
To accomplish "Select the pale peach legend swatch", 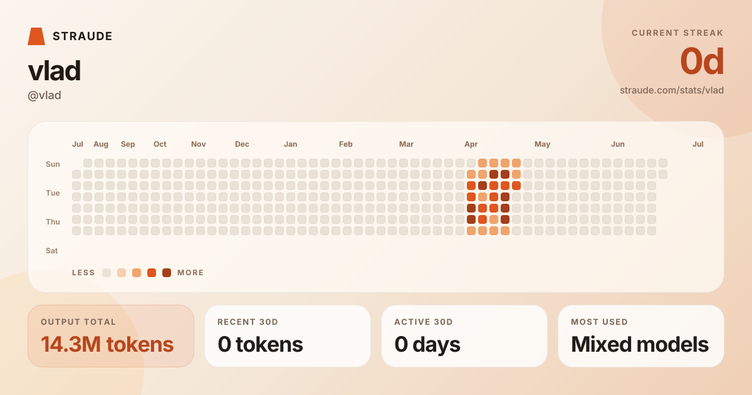I will [122, 273].
